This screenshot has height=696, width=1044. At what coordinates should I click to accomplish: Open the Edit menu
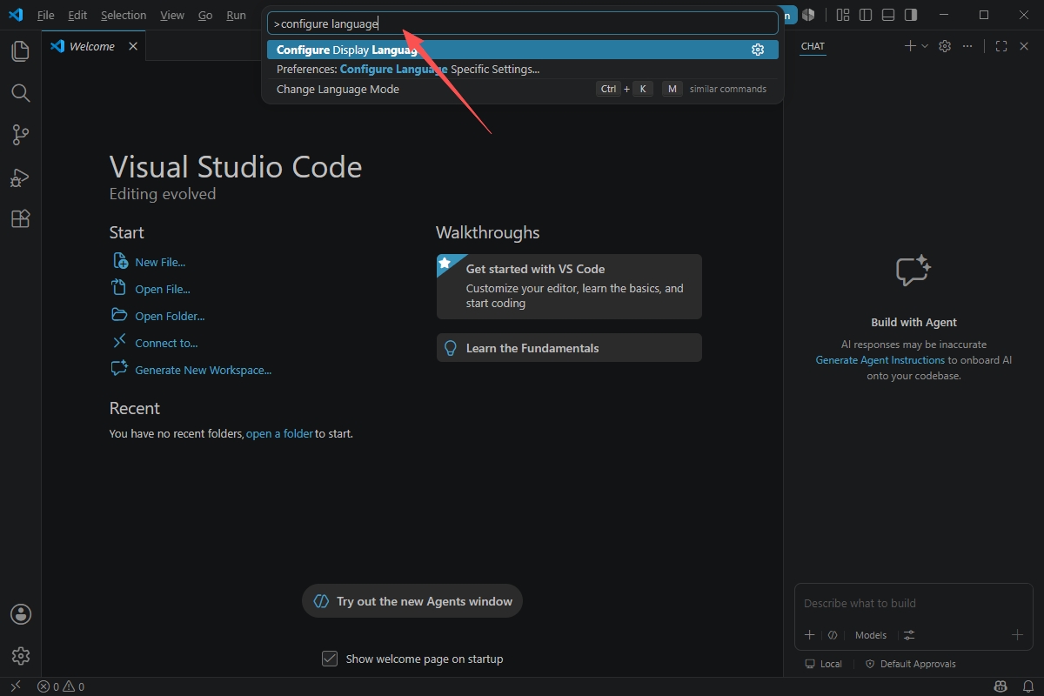click(x=77, y=15)
